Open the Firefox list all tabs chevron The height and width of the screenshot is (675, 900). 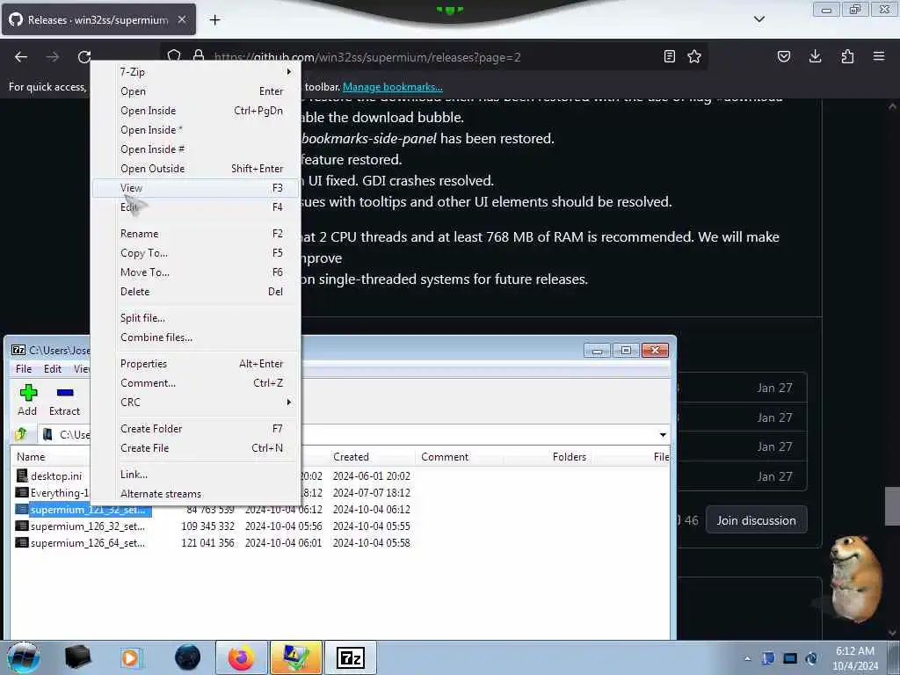pyautogui.click(x=759, y=19)
